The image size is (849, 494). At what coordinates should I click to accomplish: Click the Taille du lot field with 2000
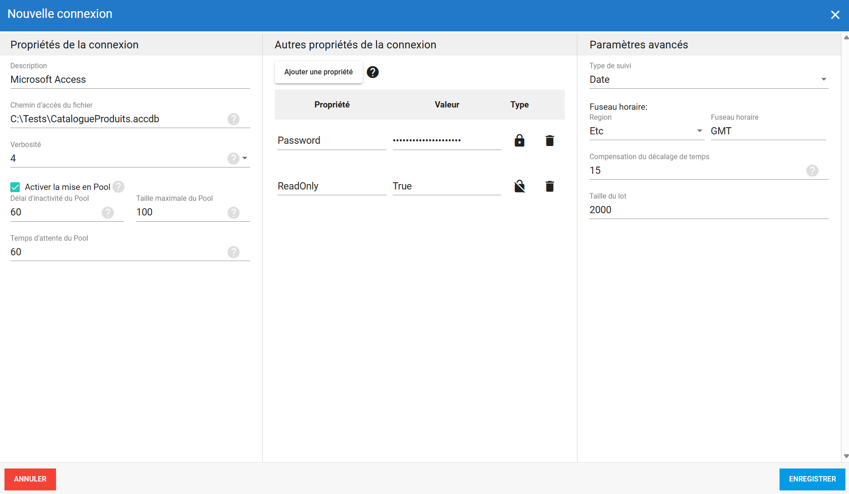709,210
